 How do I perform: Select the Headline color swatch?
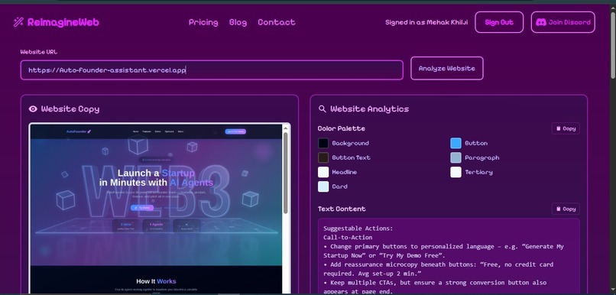323,172
